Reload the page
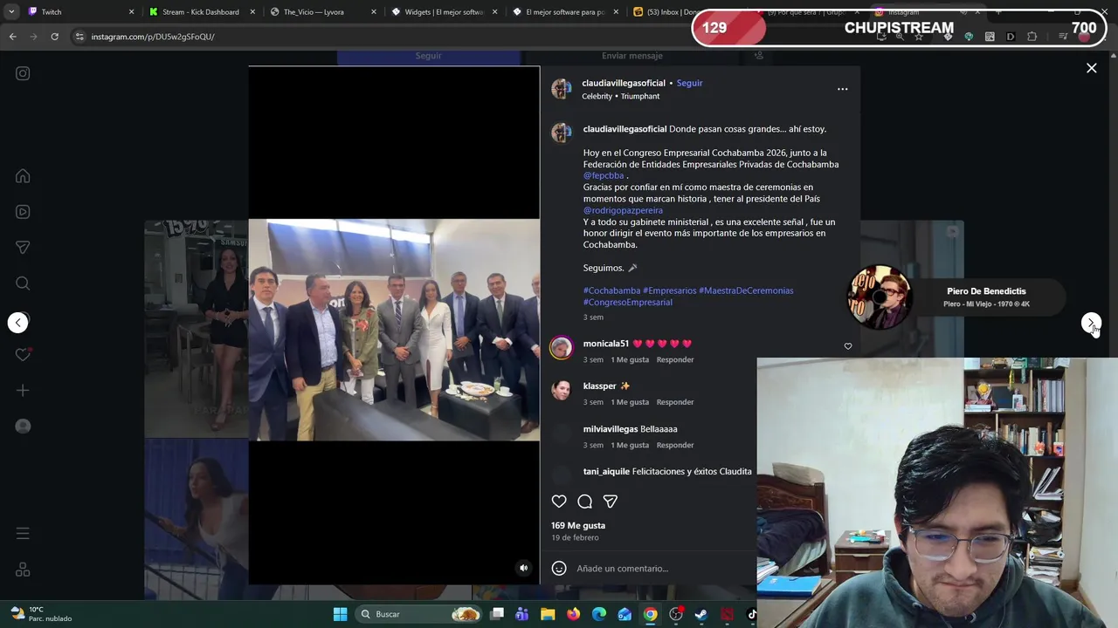This screenshot has height=628, width=1118. pos(54,37)
